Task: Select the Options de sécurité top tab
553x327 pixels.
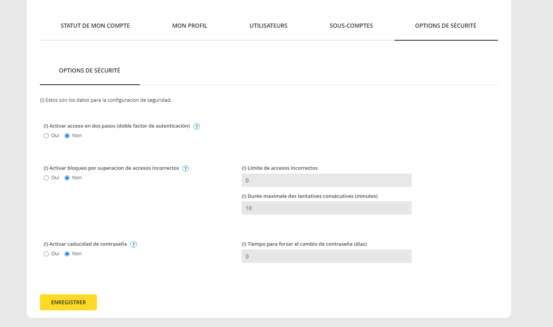Action: click(445, 26)
